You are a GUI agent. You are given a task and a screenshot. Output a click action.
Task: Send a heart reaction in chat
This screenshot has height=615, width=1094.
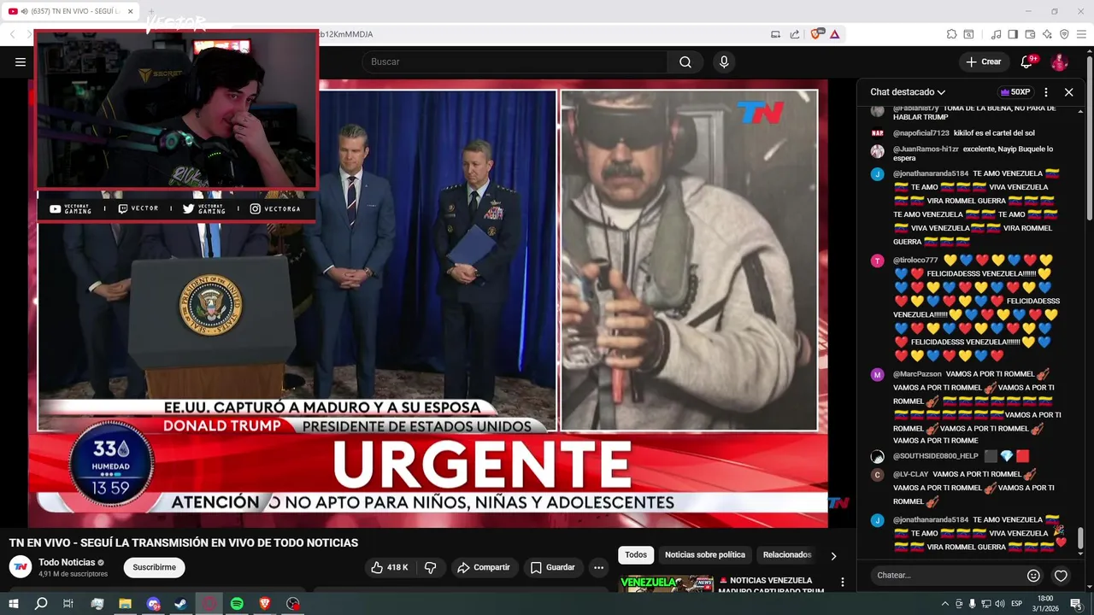[1061, 575]
